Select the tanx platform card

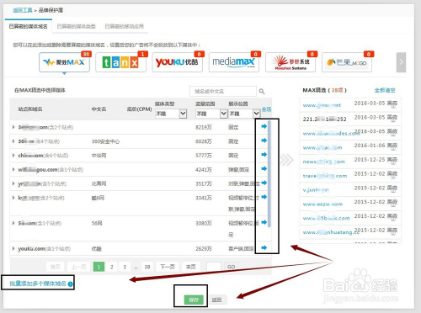pos(120,62)
